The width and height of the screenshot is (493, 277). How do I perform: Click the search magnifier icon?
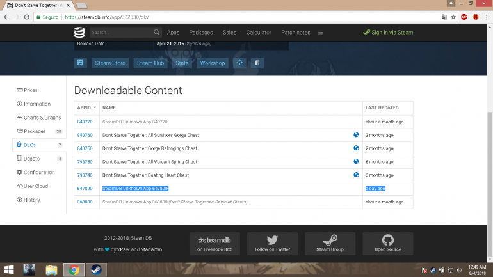click(157, 32)
